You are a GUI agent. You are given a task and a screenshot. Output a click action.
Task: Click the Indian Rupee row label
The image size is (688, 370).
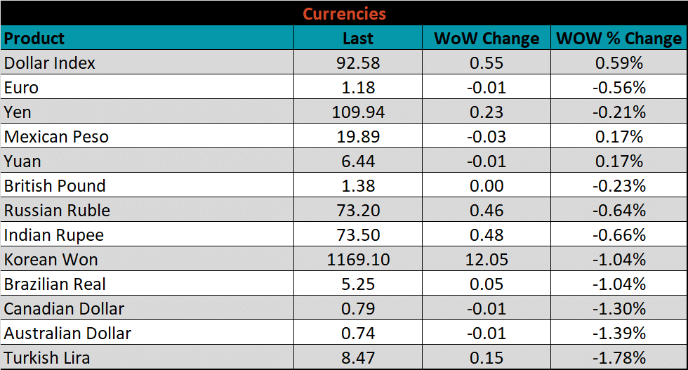pos(54,235)
